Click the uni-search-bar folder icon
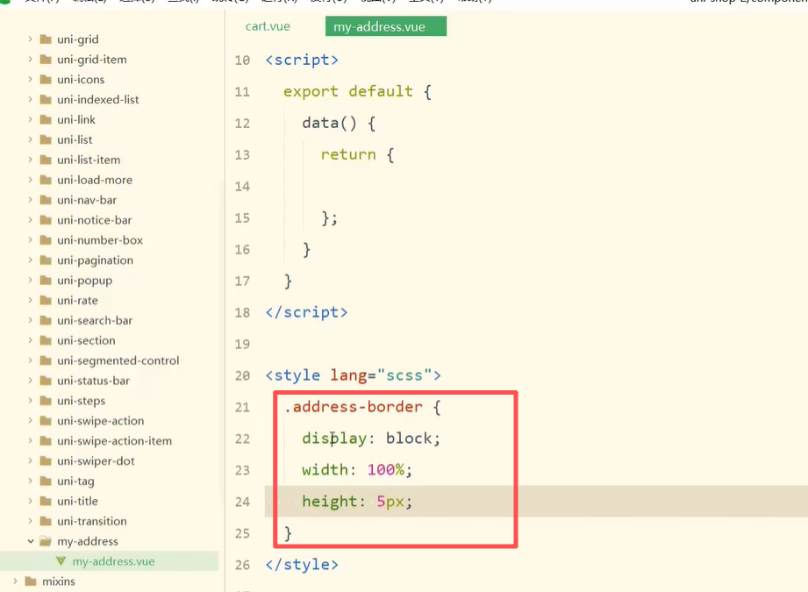The height and width of the screenshot is (592, 808). [x=46, y=320]
